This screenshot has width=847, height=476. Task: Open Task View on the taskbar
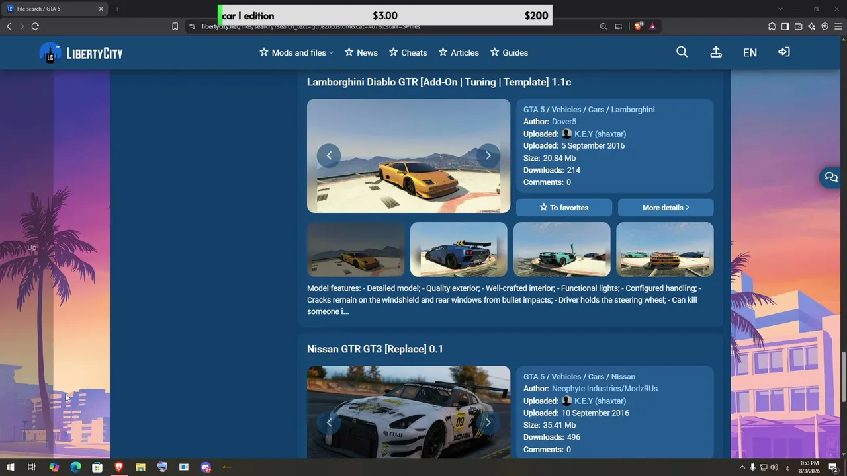coord(31,467)
